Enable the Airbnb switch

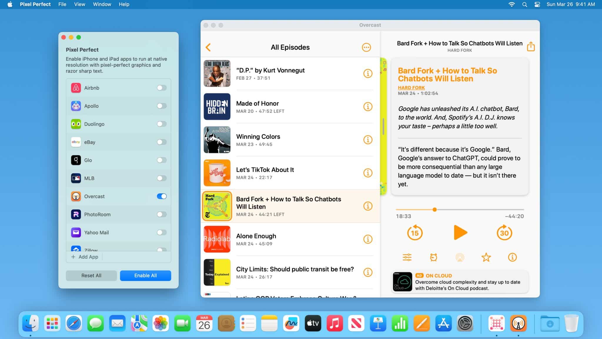click(x=162, y=88)
